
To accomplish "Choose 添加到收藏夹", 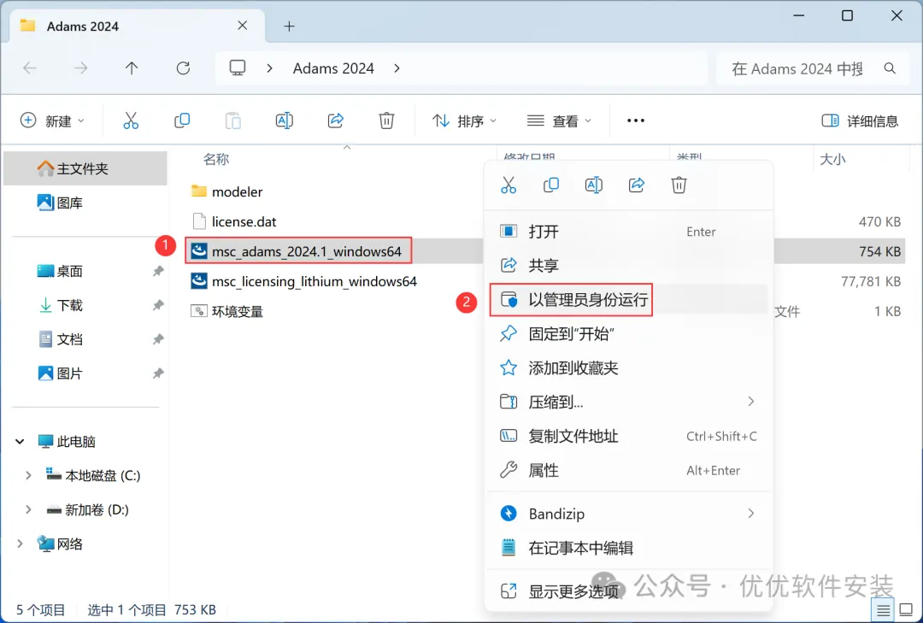I will point(628,368).
